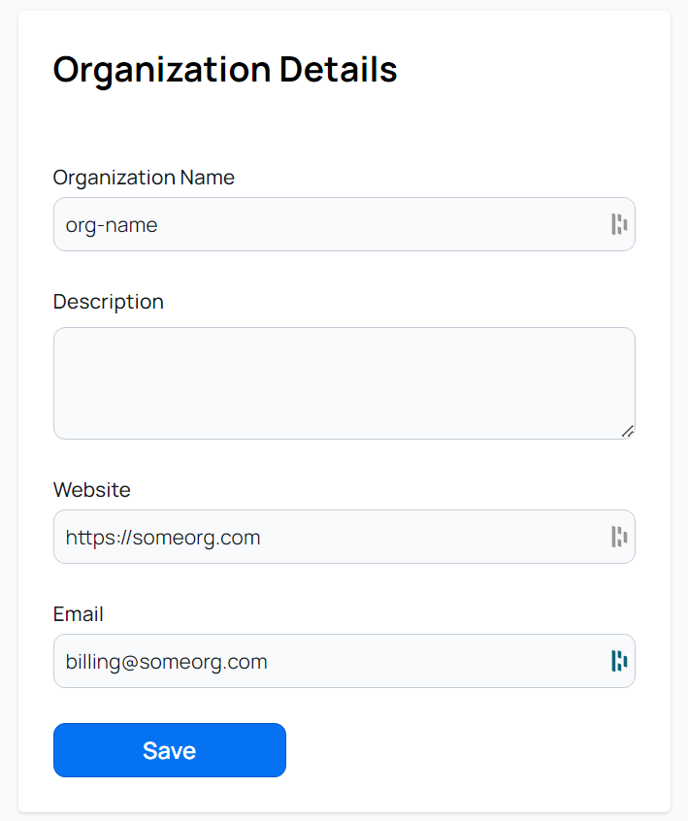Place cursor on the "org-name" text
This screenshot has height=821, width=688.
[x=112, y=225]
